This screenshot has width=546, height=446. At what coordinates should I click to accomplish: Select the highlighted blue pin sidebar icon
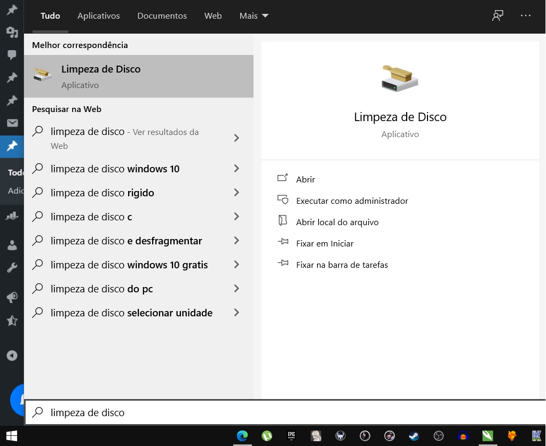click(x=12, y=146)
